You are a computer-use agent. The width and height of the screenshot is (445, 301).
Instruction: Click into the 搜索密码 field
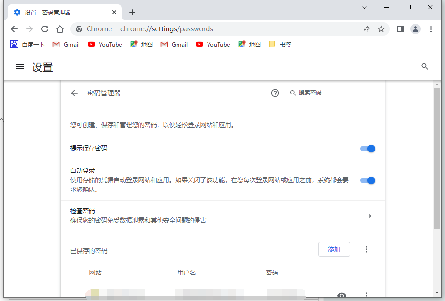(x=336, y=93)
